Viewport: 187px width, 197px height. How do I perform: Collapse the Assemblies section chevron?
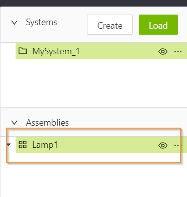(x=15, y=123)
